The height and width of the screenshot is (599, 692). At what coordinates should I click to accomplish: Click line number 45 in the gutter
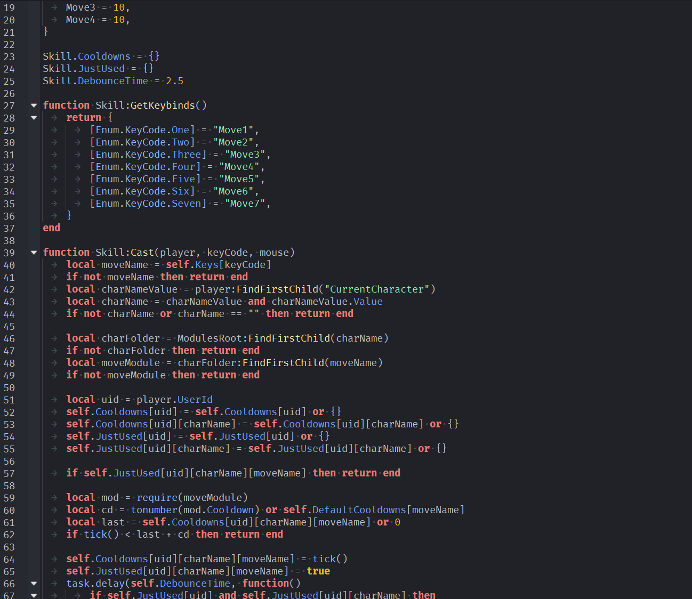tap(9, 327)
